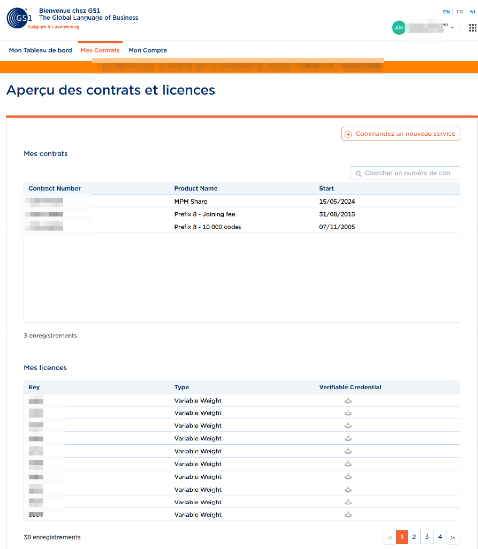Go to licences page 2
The image size is (478, 549).
click(x=414, y=537)
